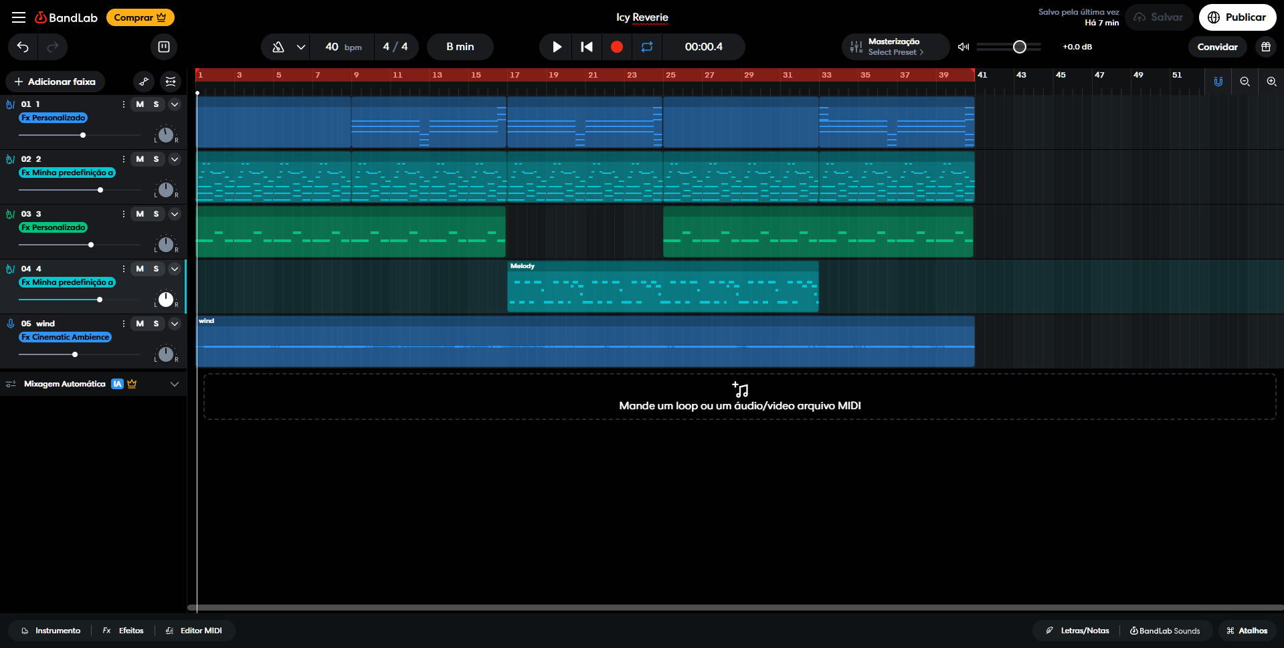Click the Convidar button
This screenshot has width=1284, height=648.
pyautogui.click(x=1217, y=47)
